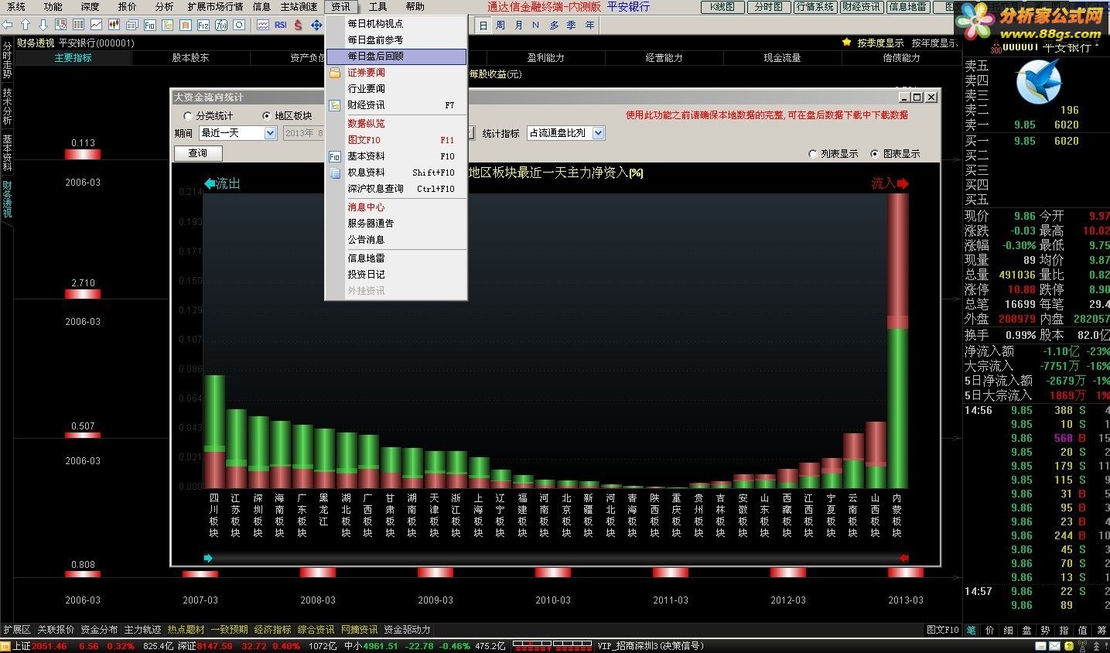Switch to 股本股东 tab

point(190,58)
